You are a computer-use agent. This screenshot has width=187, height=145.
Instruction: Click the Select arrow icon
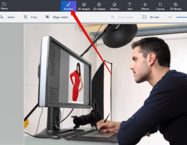click(2, 17)
